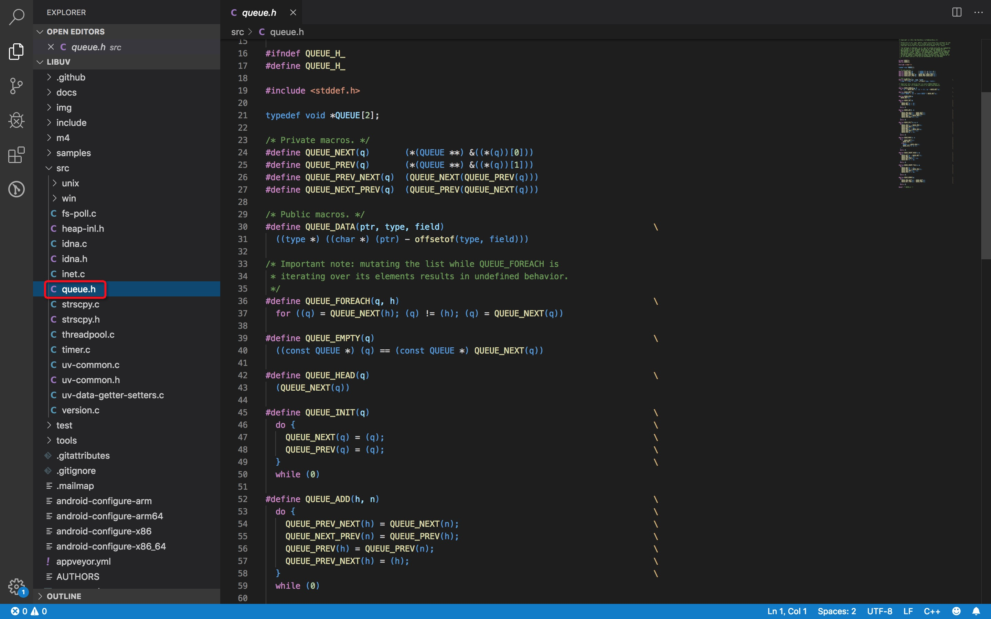Collapse the src folder

[x=62, y=168]
